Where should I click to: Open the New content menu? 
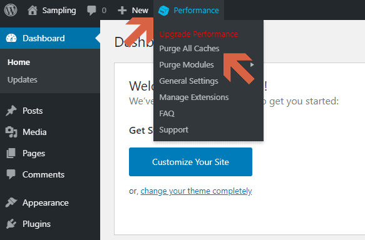click(x=140, y=11)
